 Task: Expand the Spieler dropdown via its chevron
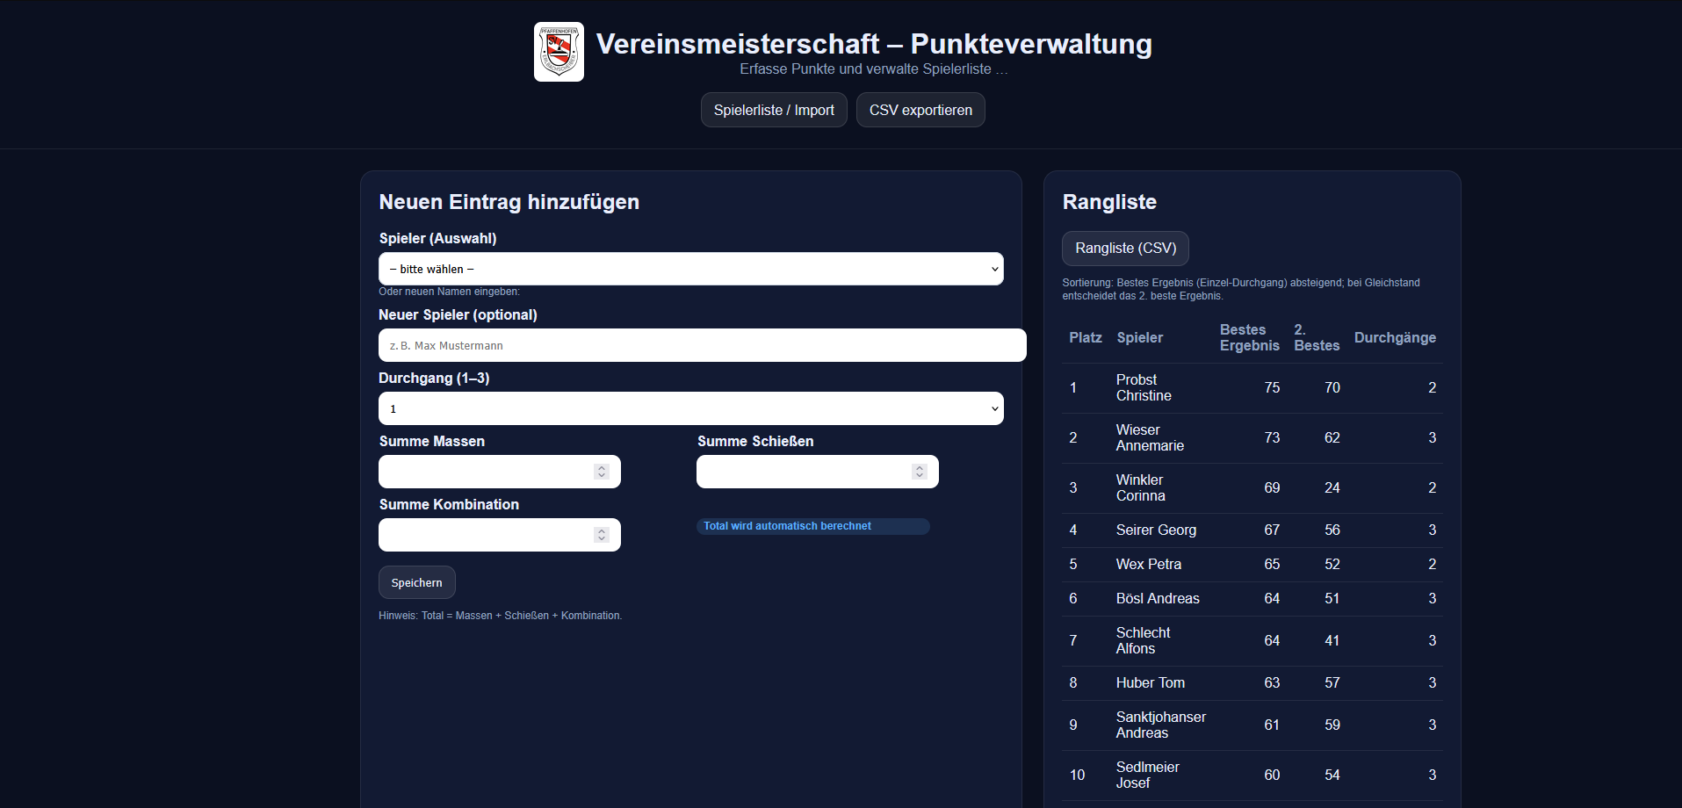point(993,269)
